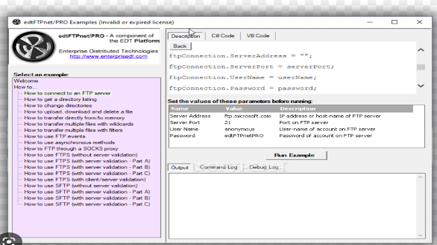Open the Debug Log tab
437x245 pixels.
coord(263,167)
